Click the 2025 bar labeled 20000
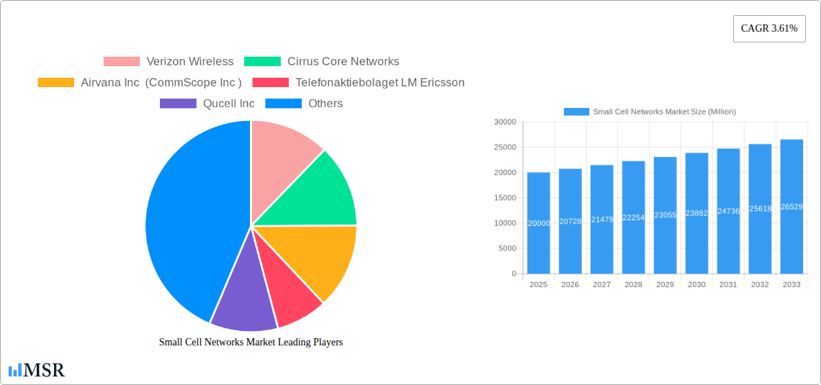The height and width of the screenshot is (385, 821). point(539,223)
